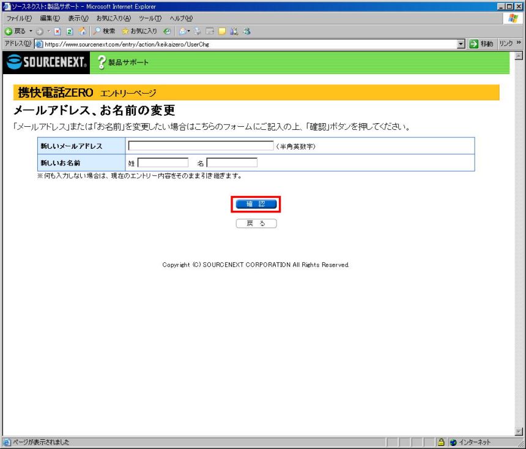Click the （半角英数字） hint text
Screen dimensions: 526x449
pos(295,146)
